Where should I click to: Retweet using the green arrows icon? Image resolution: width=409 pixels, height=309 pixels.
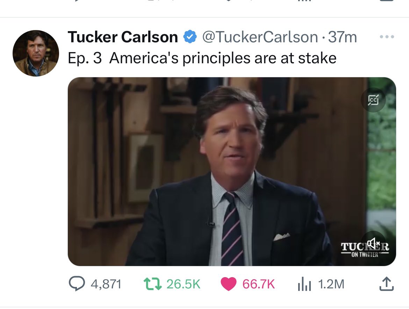pyautogui.click(x=153, y=284)
